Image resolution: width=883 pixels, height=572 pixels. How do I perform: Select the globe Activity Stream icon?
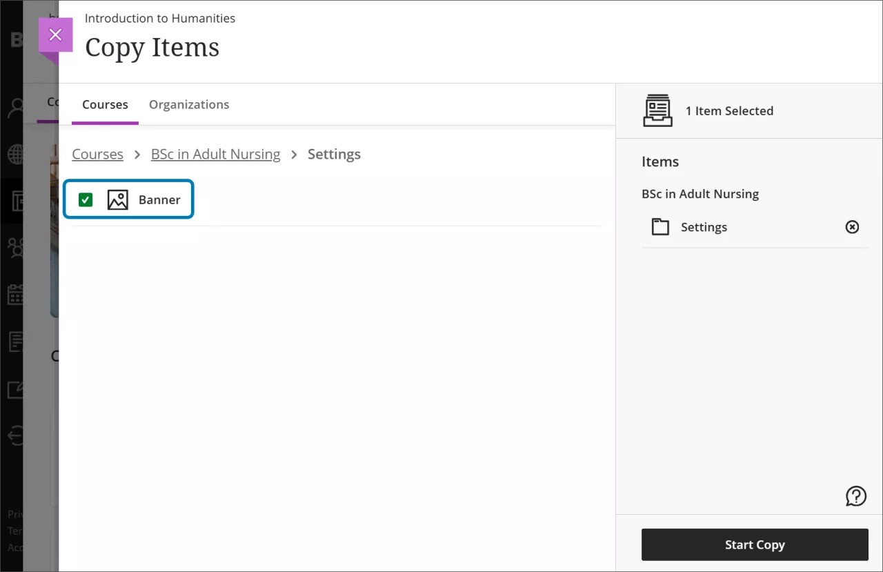[x=15, y=155]
